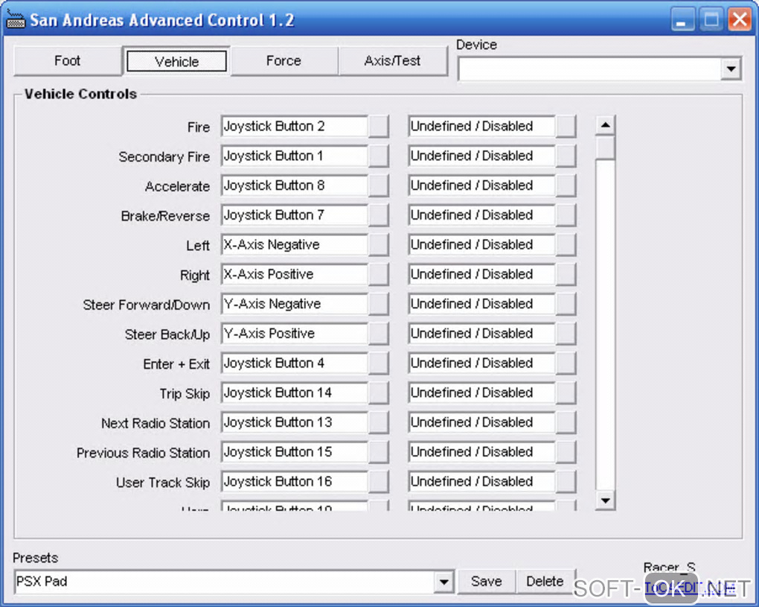Close the San Andreas Advanced Control window
The image size is (759, 607).
pyautogui.click(x=740, y=20)
